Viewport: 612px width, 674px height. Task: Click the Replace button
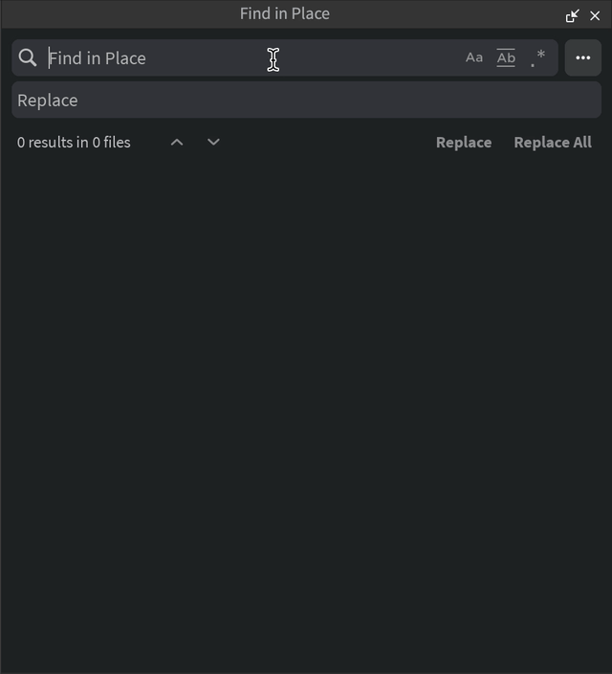click(x=464, y=143)
